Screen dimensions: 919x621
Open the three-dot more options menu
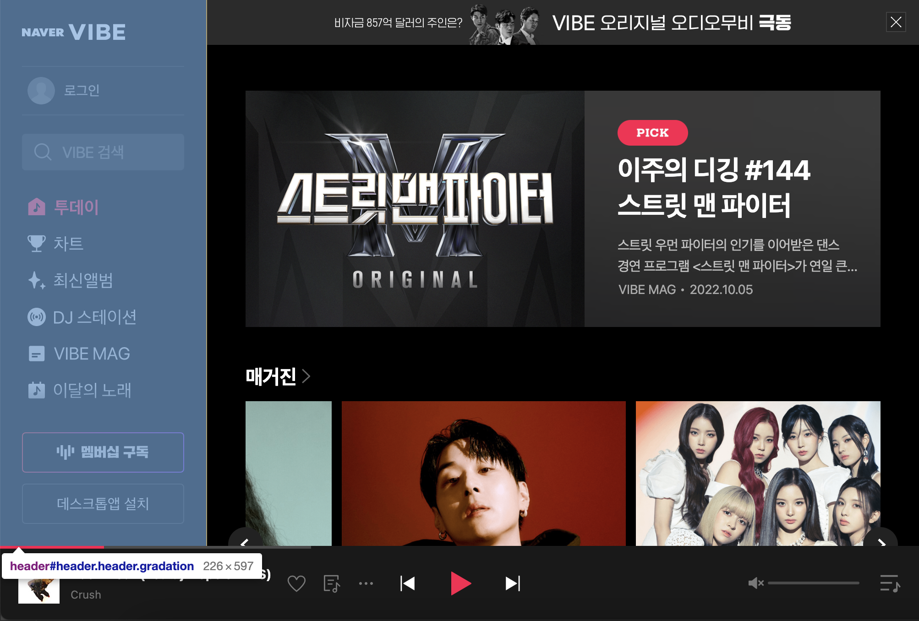366,583
